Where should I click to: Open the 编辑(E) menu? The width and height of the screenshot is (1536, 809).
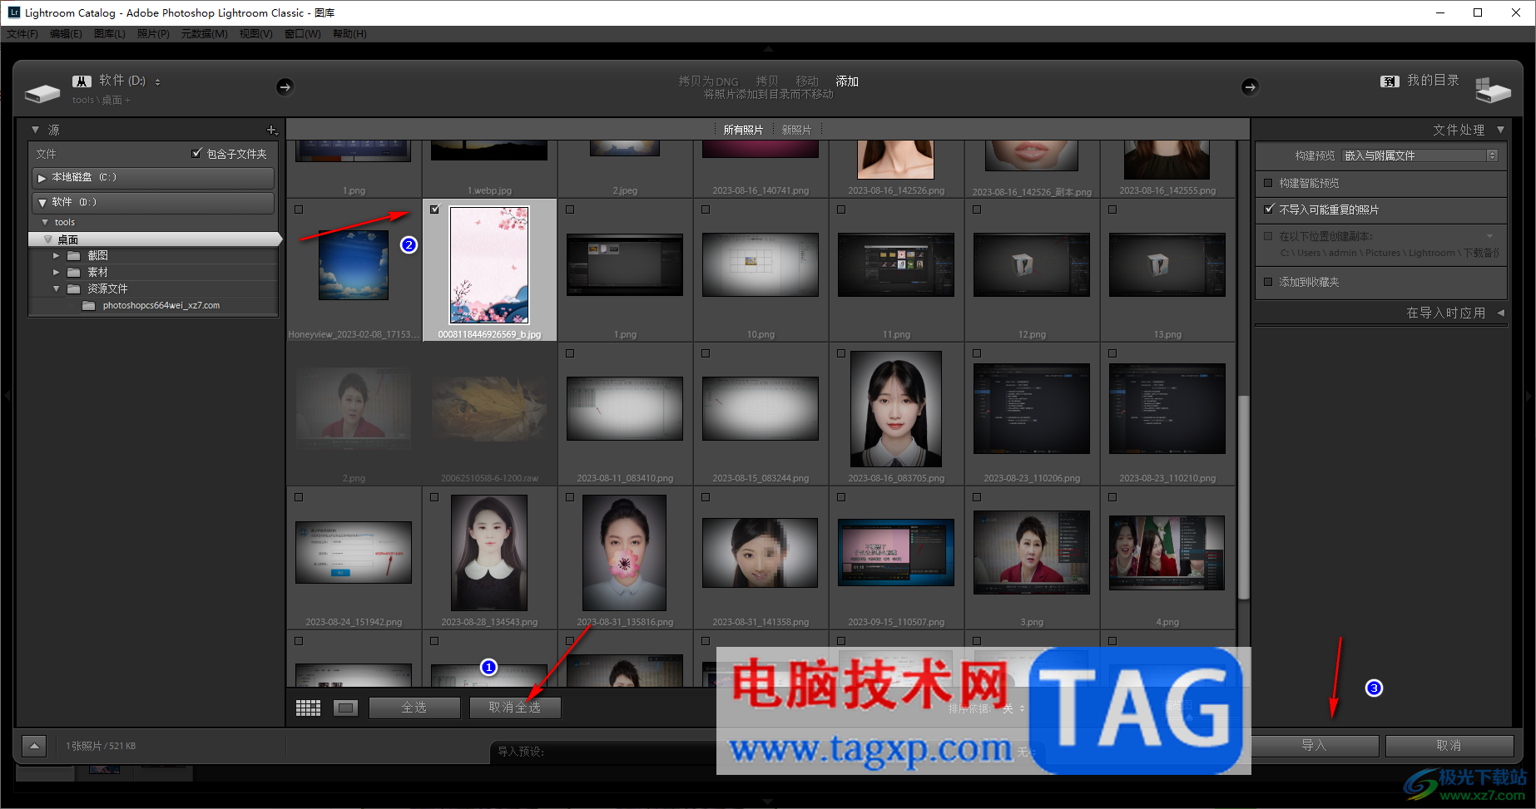pyautogui.click(x=66, y=34)
